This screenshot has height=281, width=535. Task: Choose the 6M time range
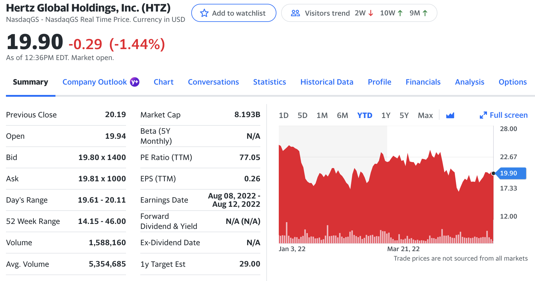click(x=343, y=115)
